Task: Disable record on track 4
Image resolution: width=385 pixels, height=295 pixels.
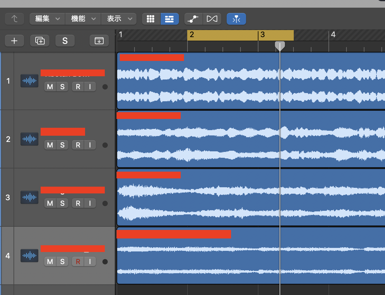Action: pyautogui.click(x=78, y=262)
